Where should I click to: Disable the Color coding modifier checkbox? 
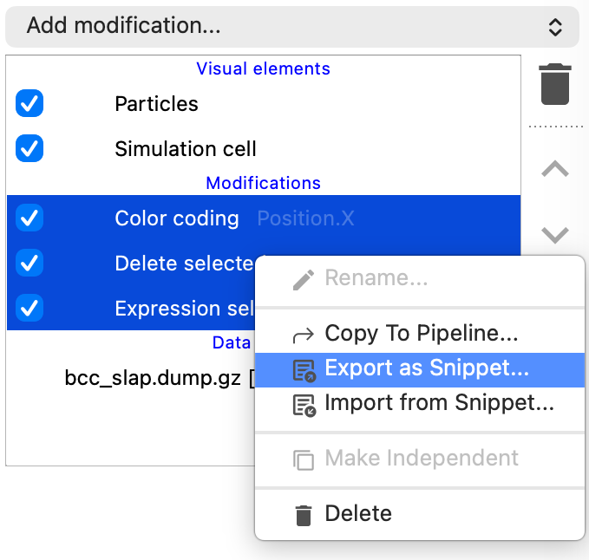[29, 218]
